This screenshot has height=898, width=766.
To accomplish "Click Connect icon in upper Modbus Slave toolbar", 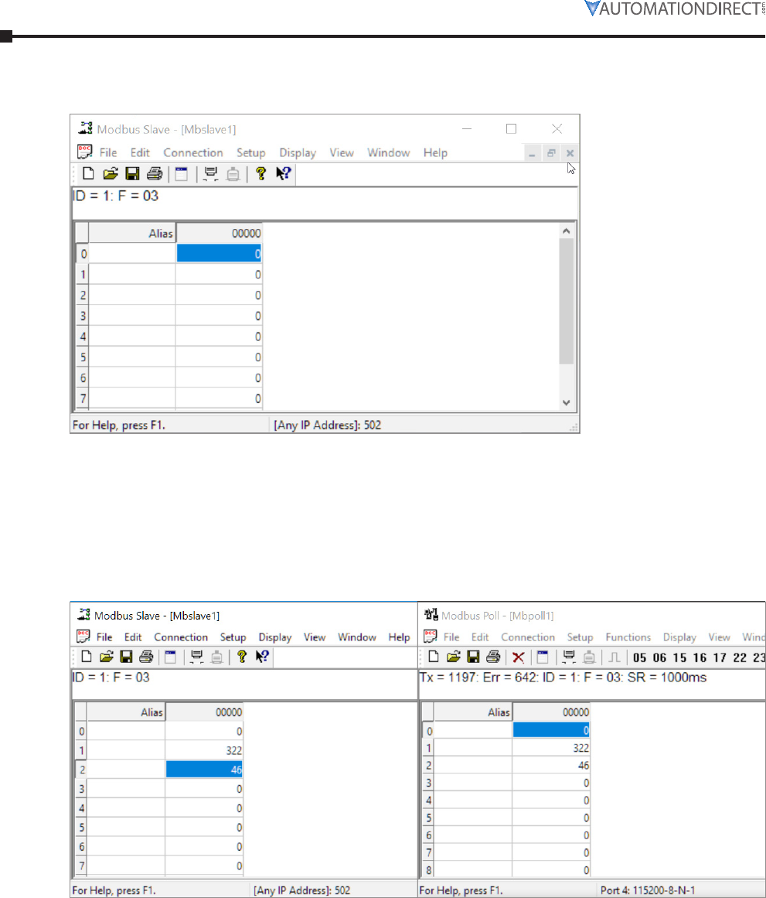I will (211, 173).
